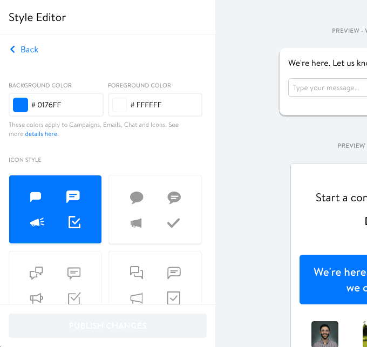Edit the background hex value 0176FF
This screenshot has height=347, width=367.
[49, 105]
